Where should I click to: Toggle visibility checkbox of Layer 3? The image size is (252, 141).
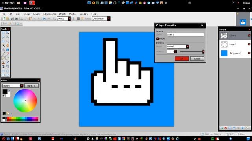pos(249,36)
